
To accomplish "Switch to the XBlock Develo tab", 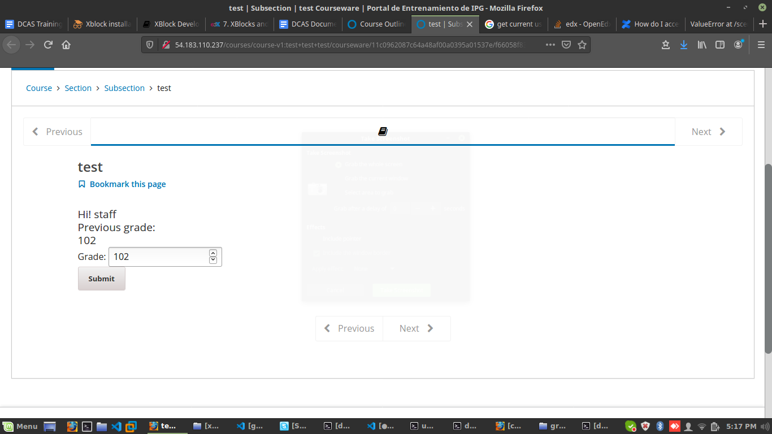I will tap(171, 24).
